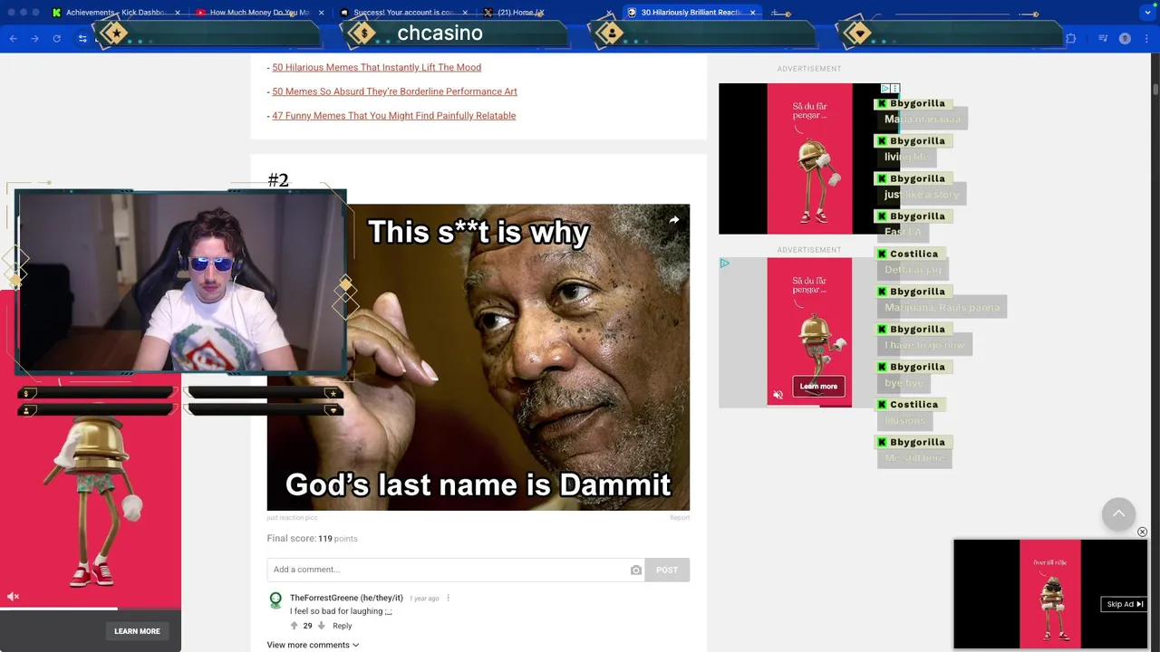This screenshot has height=652, width=1160.
Task: Unmute the left bottom ad video
Action: [x=13, y=597]
